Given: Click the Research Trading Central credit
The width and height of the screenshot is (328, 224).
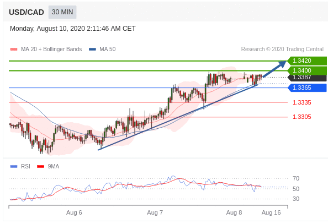Looking at the screenshot, I should [282, 49].
